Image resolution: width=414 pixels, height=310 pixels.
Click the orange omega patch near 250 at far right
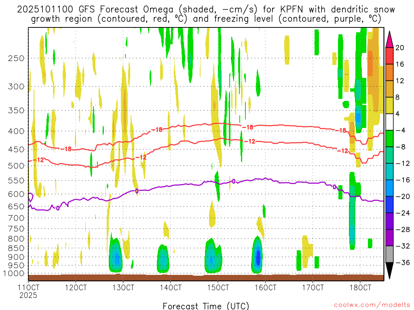pyautogui.click(x=370, y=65)
